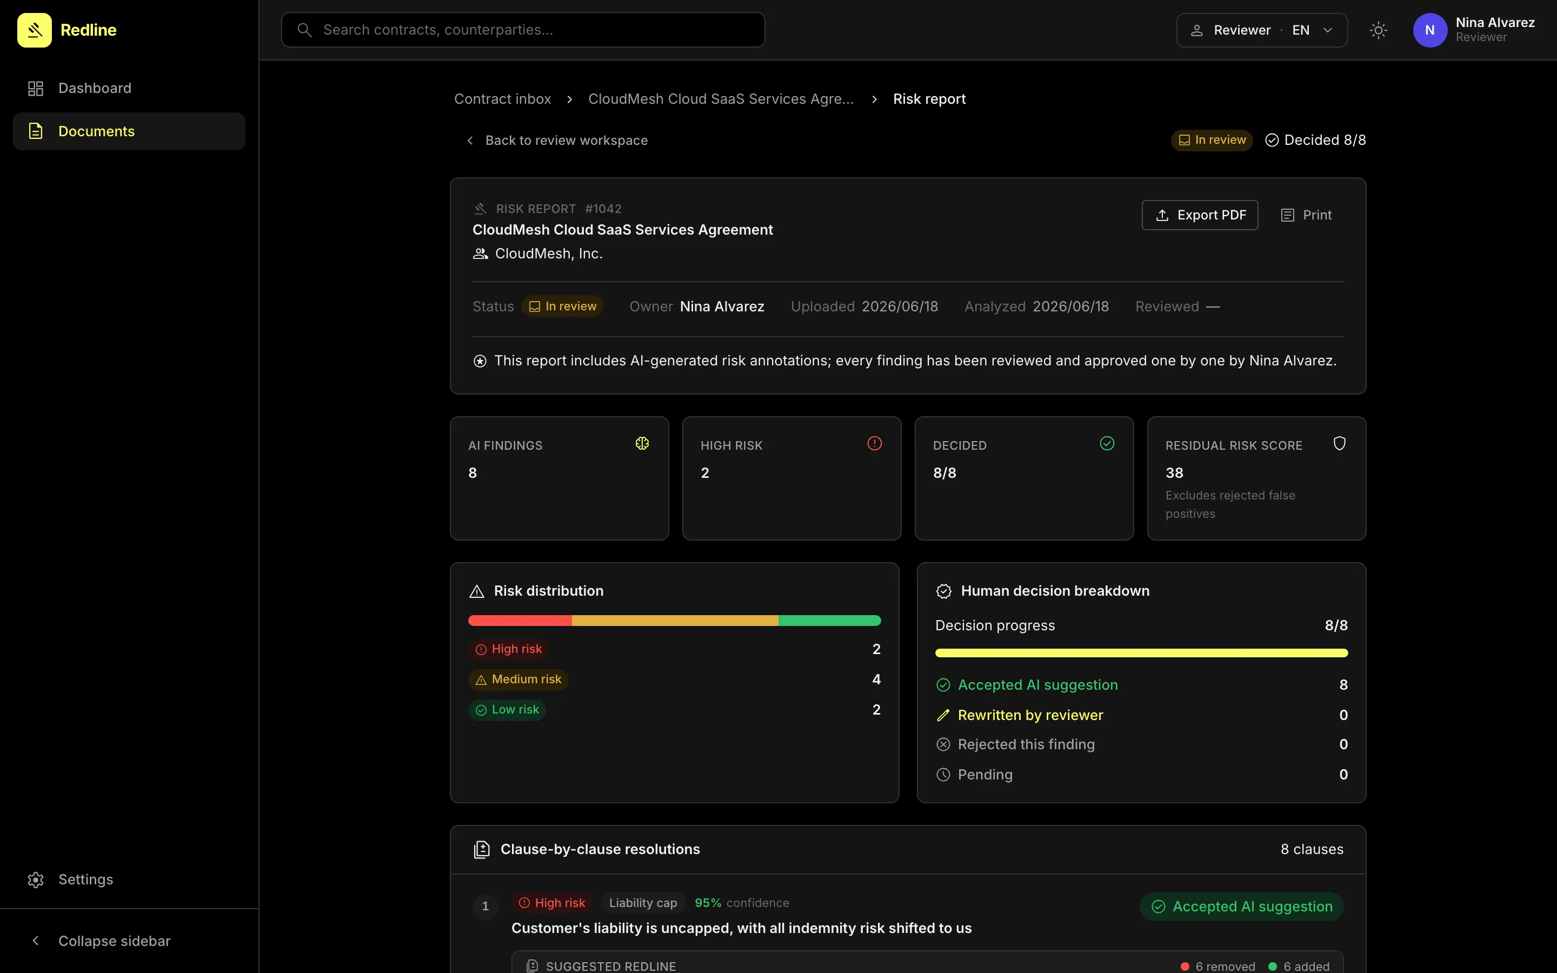This screenshot has width=1557, height=973.
Task: Click the brain icon in AI Findings card
Action: coord(642,443)
